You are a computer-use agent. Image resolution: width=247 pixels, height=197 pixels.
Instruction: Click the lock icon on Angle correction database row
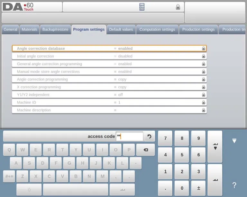point(204,48)
